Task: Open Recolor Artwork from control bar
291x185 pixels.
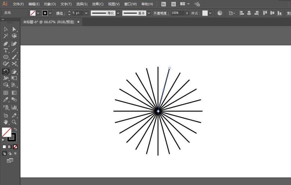Action: click(220, 13)
